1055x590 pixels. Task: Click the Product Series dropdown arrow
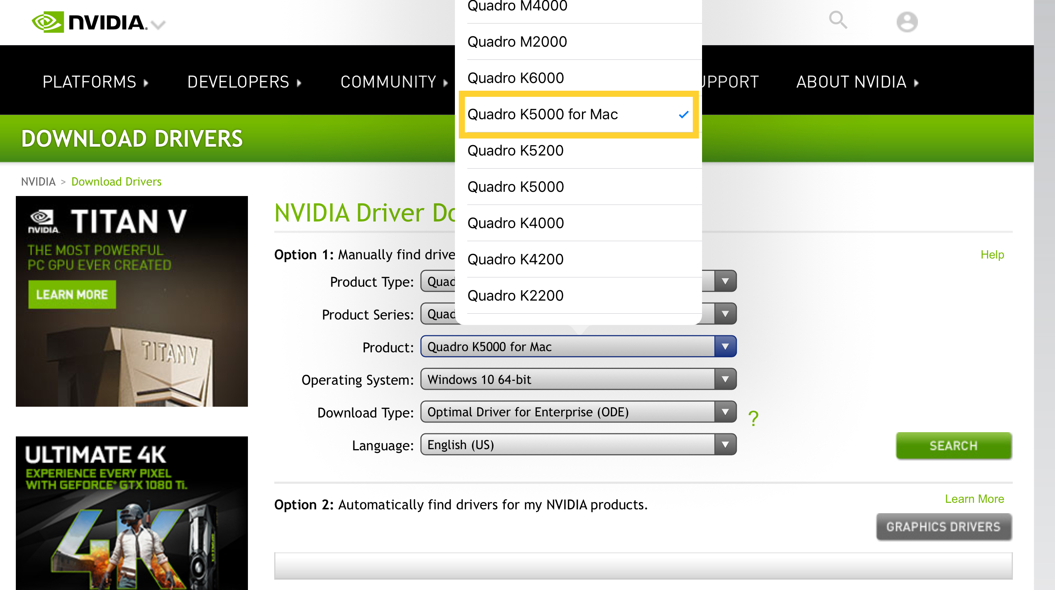[x=725, y=314]
